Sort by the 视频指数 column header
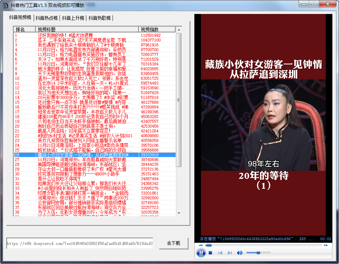Image resolution: width=339 pixels, height=264 pixels. [x=157, y=29]
